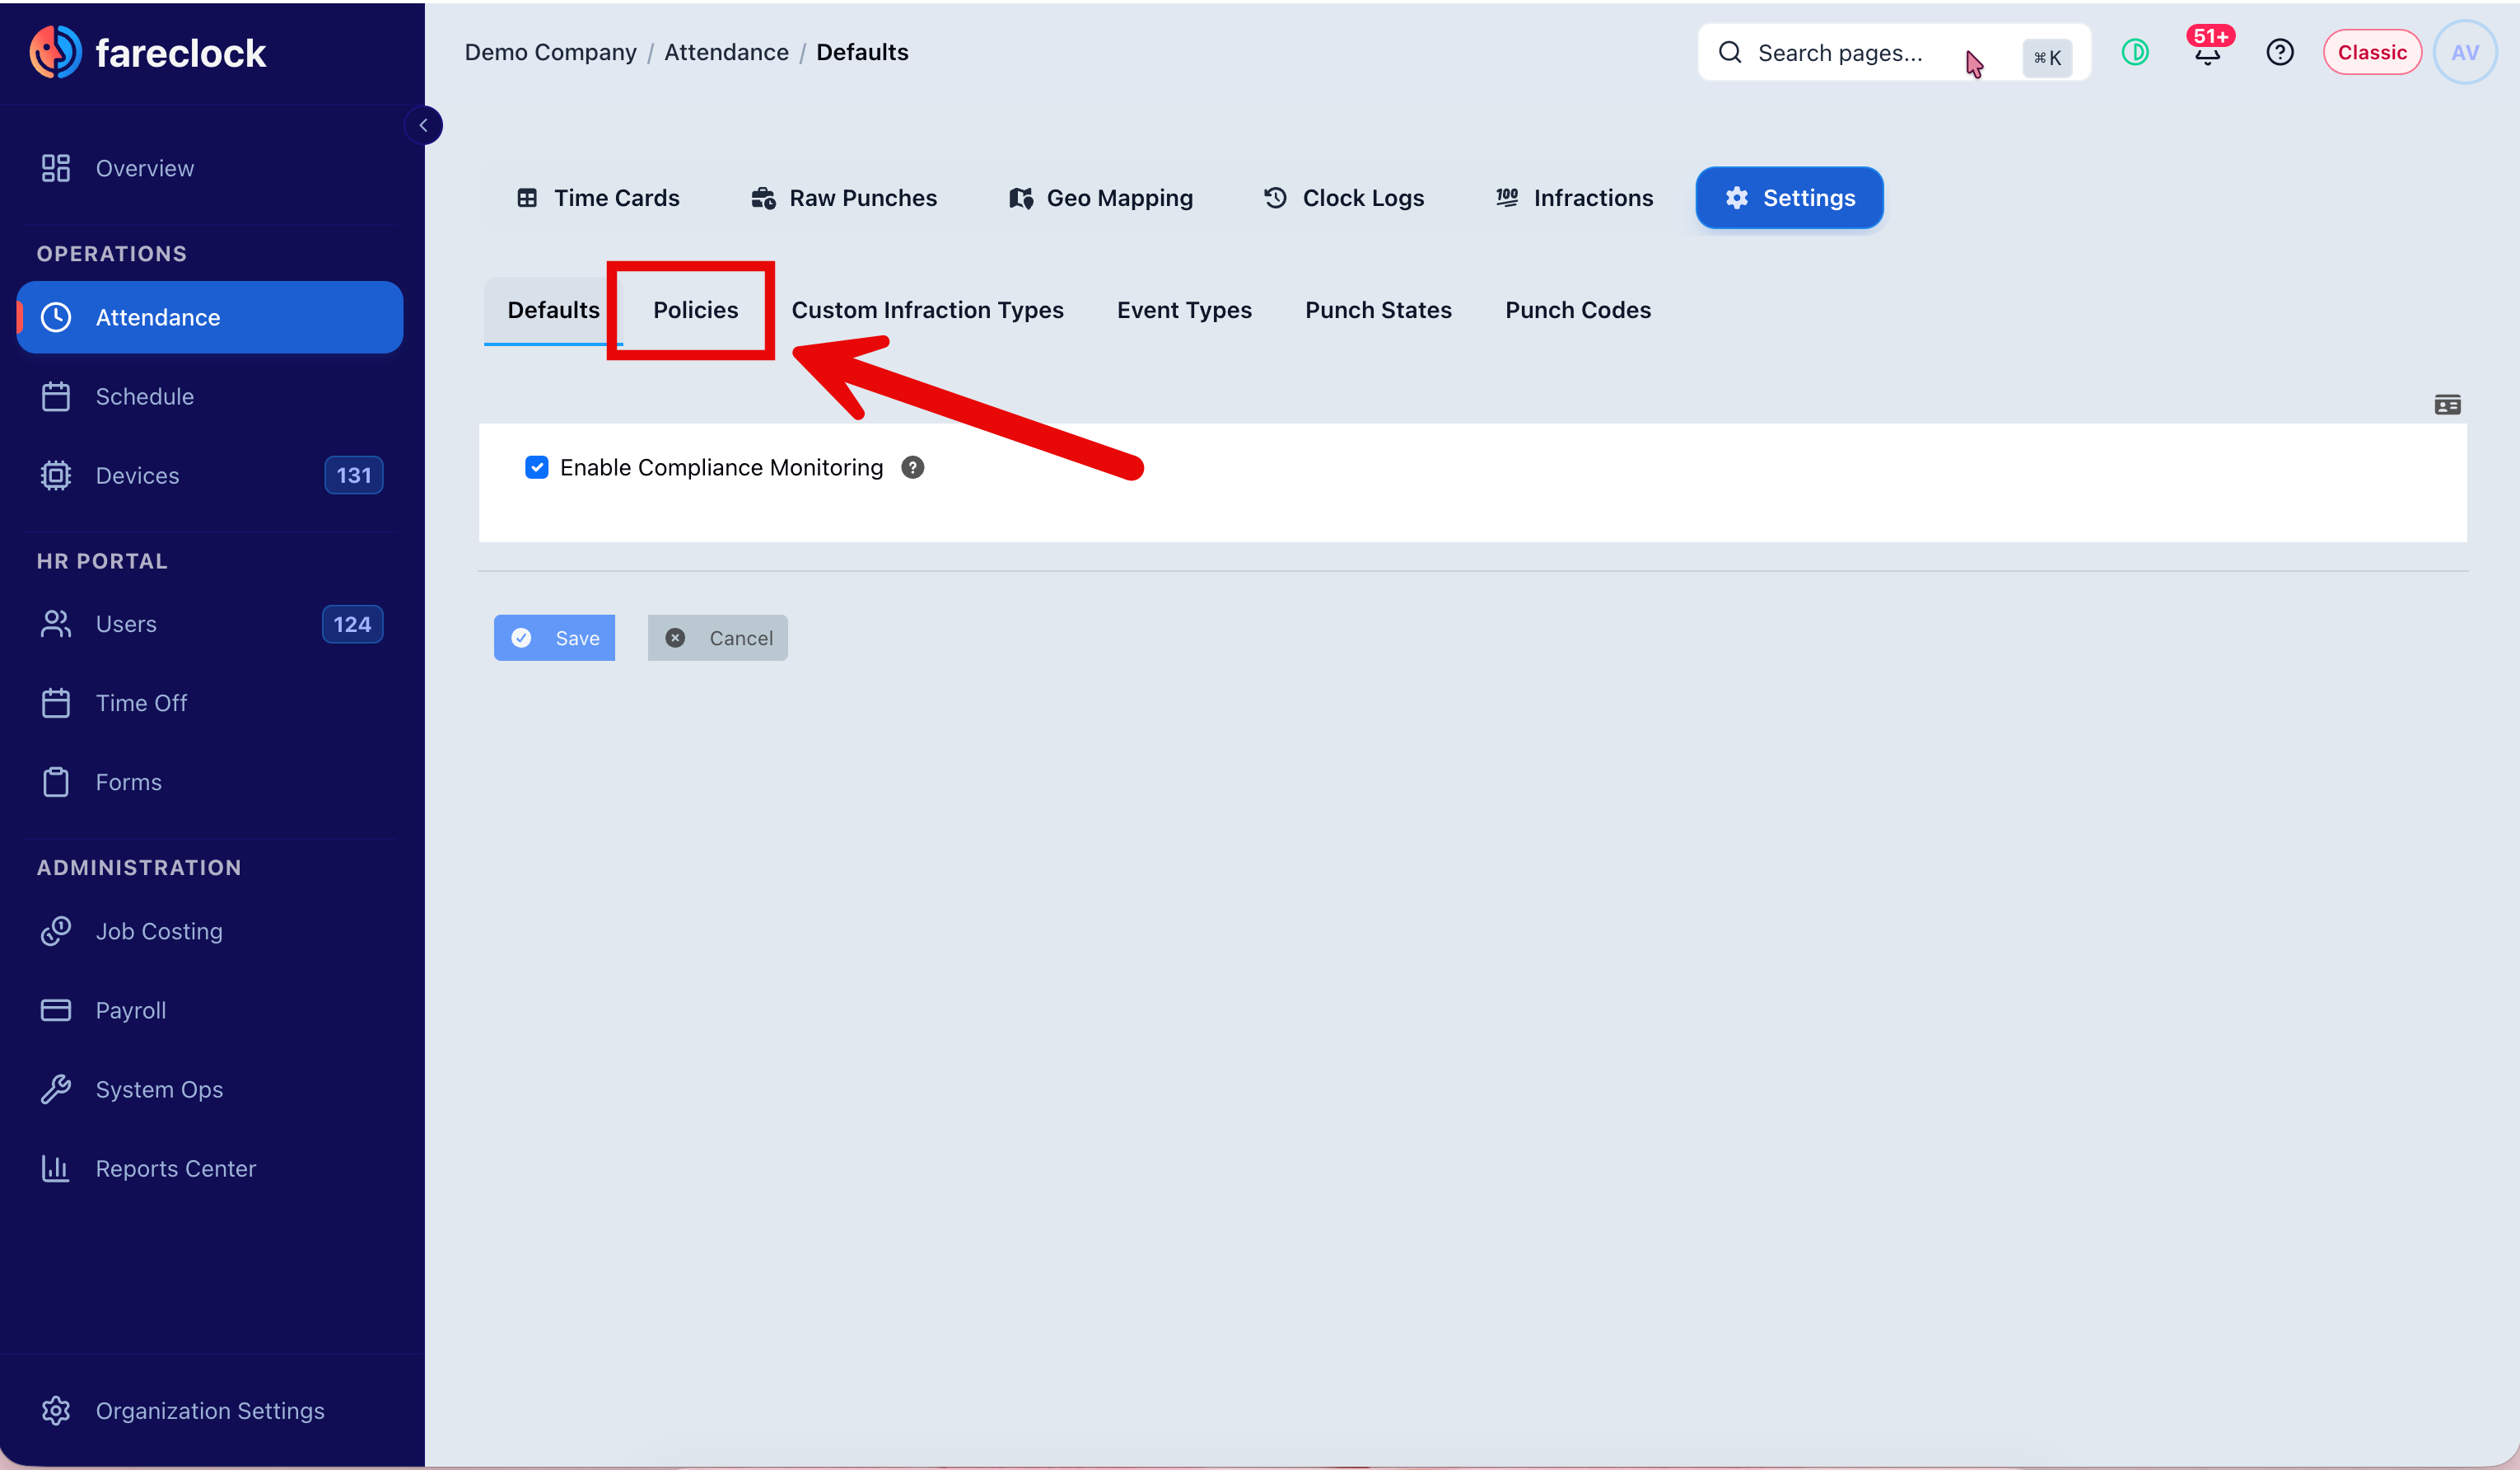Click the Compliance Monitoring help tooltip icon
Viewport: 2520px width, 1470px height.
[x=912, y=467]
